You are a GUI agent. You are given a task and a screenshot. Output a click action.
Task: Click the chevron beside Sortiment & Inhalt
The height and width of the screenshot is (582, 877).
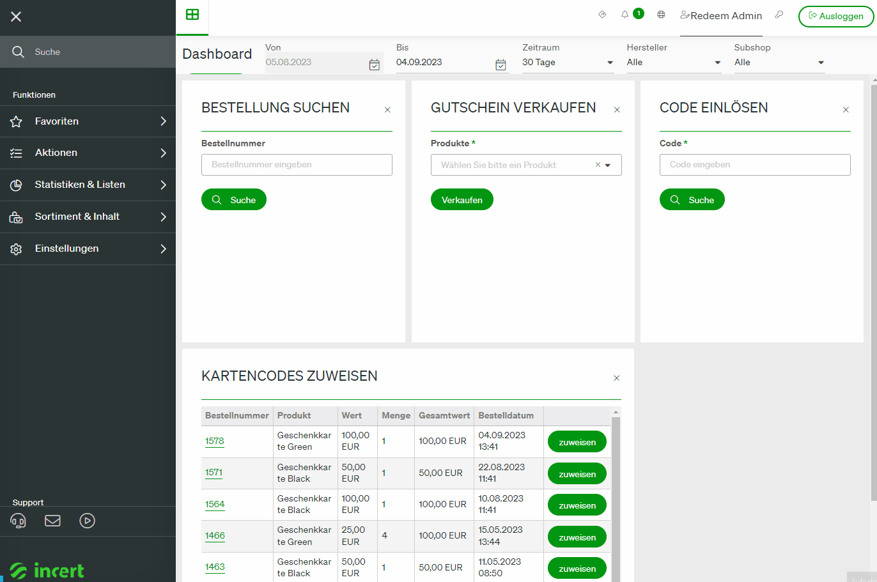coord(163,217)
